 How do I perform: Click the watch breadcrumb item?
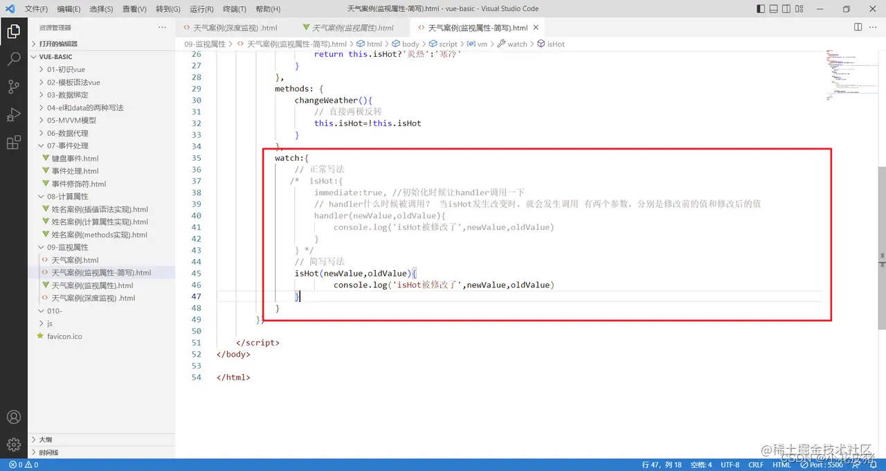512,44
